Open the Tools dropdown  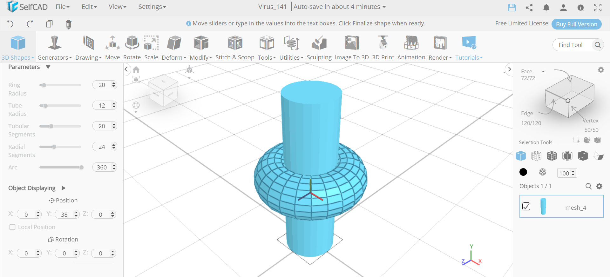pyautogui.click(x=267, y=48)
